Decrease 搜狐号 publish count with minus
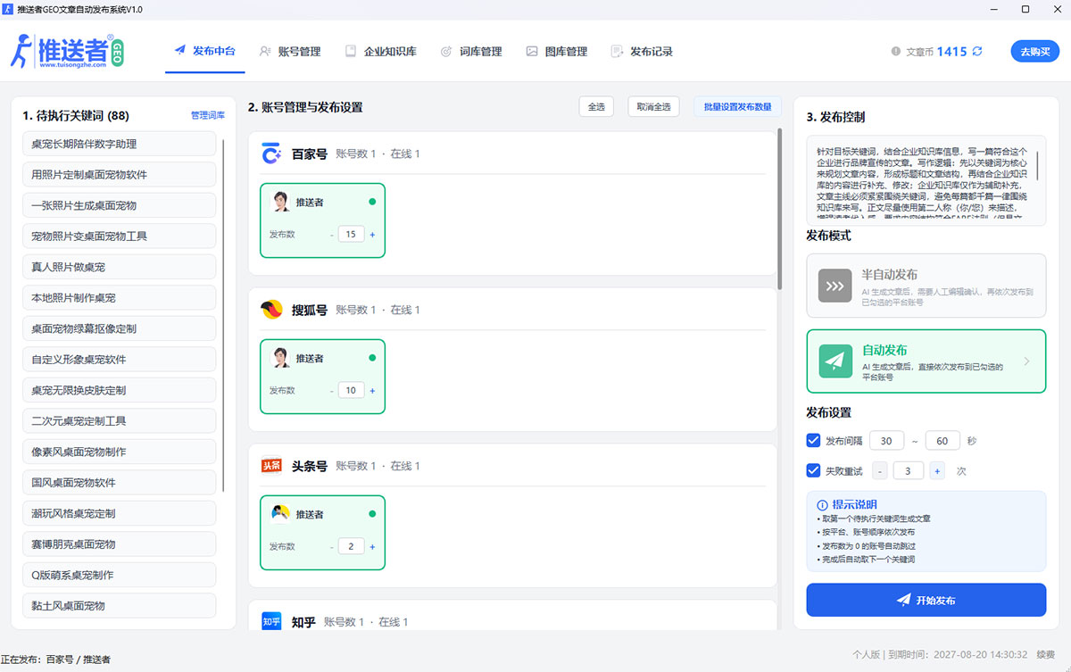 coord(331,391)
